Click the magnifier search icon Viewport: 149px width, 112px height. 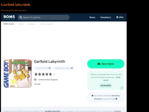(21, 17)
